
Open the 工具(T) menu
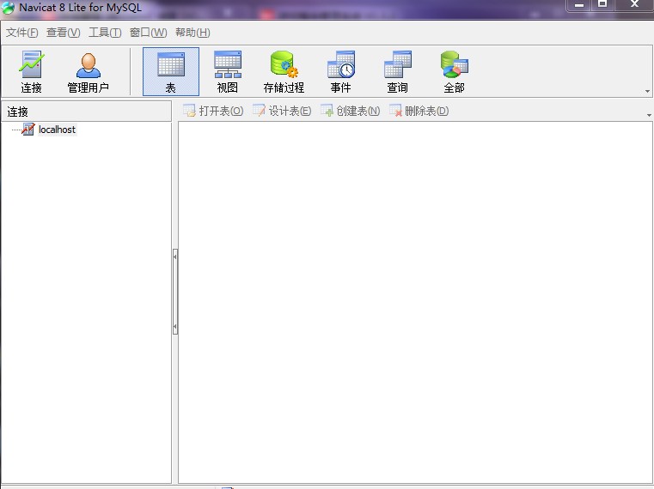click(x=105, y=33)
